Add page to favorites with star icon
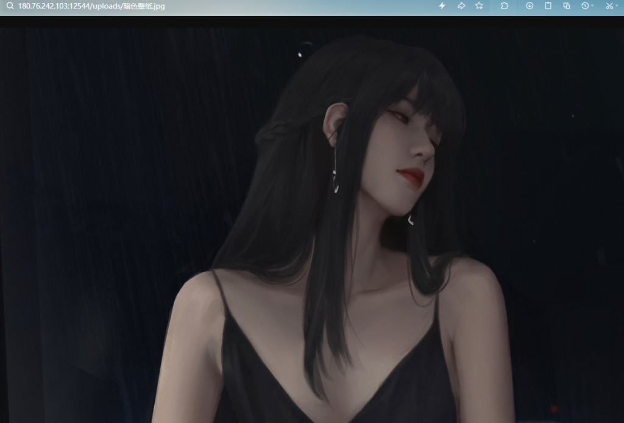 click(x=479, y=6)
